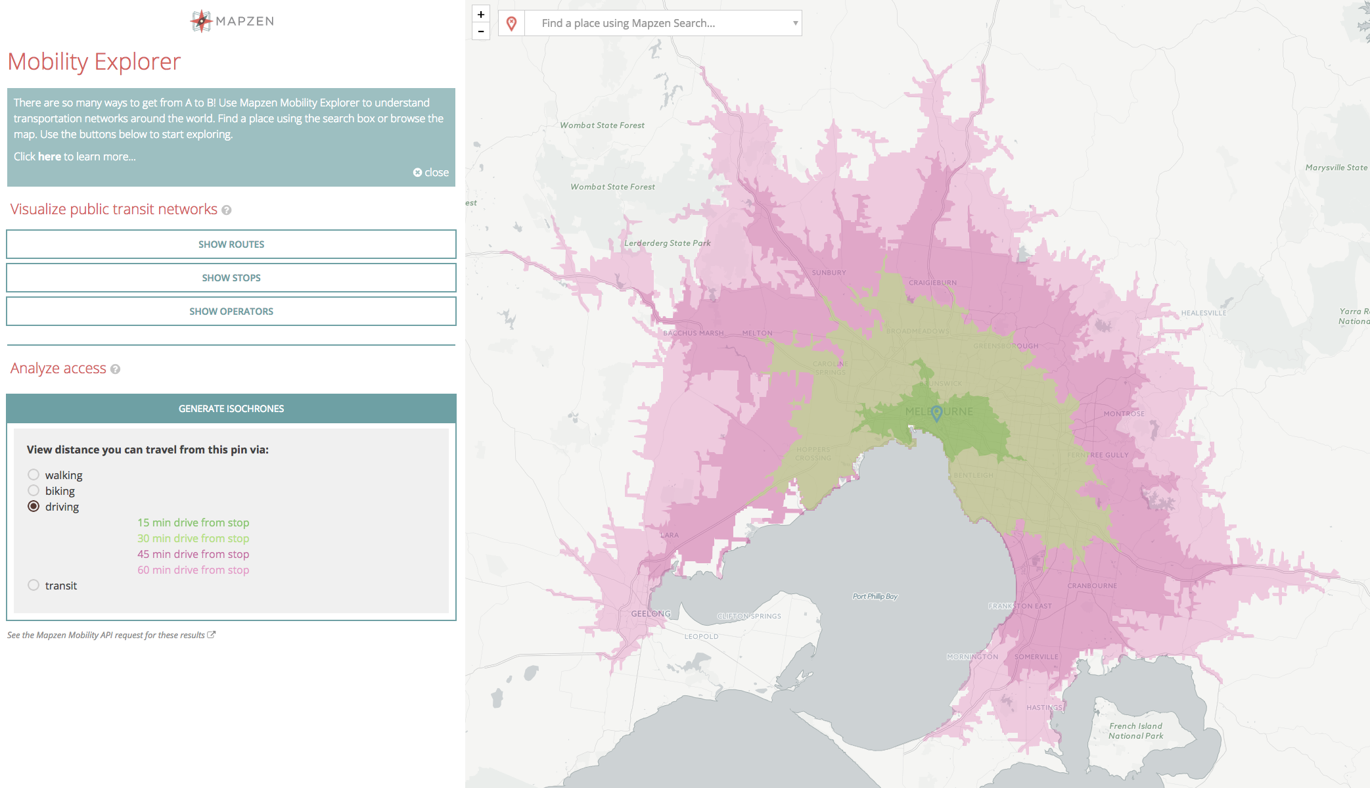This screenshot has height=788, width=1370.
Task: Click the HEALESVILLE map label
Action: tap(1204, 313)
